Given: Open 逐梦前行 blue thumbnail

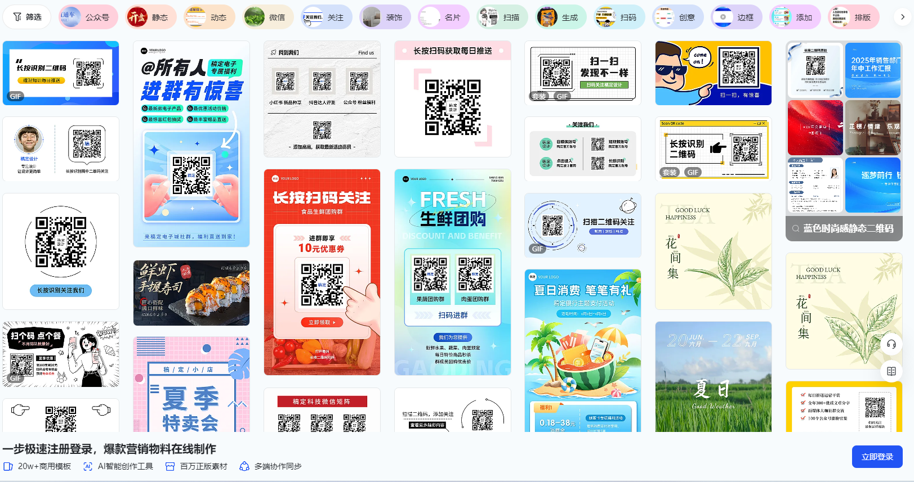Looking at the screenshot, I should click(873, 185).
